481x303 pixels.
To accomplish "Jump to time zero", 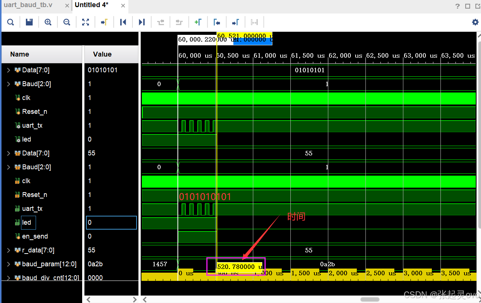I will (123, 22).
